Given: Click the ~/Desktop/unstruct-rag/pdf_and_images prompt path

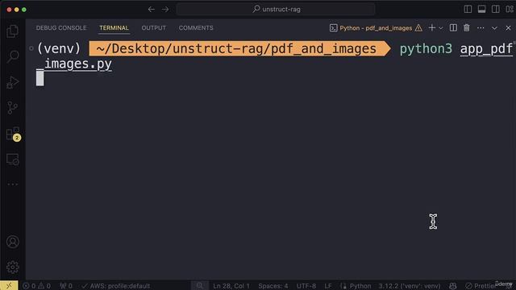Looking at the screenshot, I should [x=236, y=48].
